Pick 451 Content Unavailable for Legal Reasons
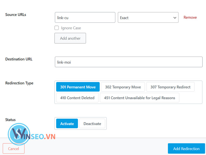The image size is (206, 155). (140, 98)
